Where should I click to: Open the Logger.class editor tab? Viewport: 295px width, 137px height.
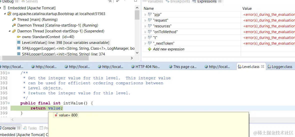coord(280,66)
